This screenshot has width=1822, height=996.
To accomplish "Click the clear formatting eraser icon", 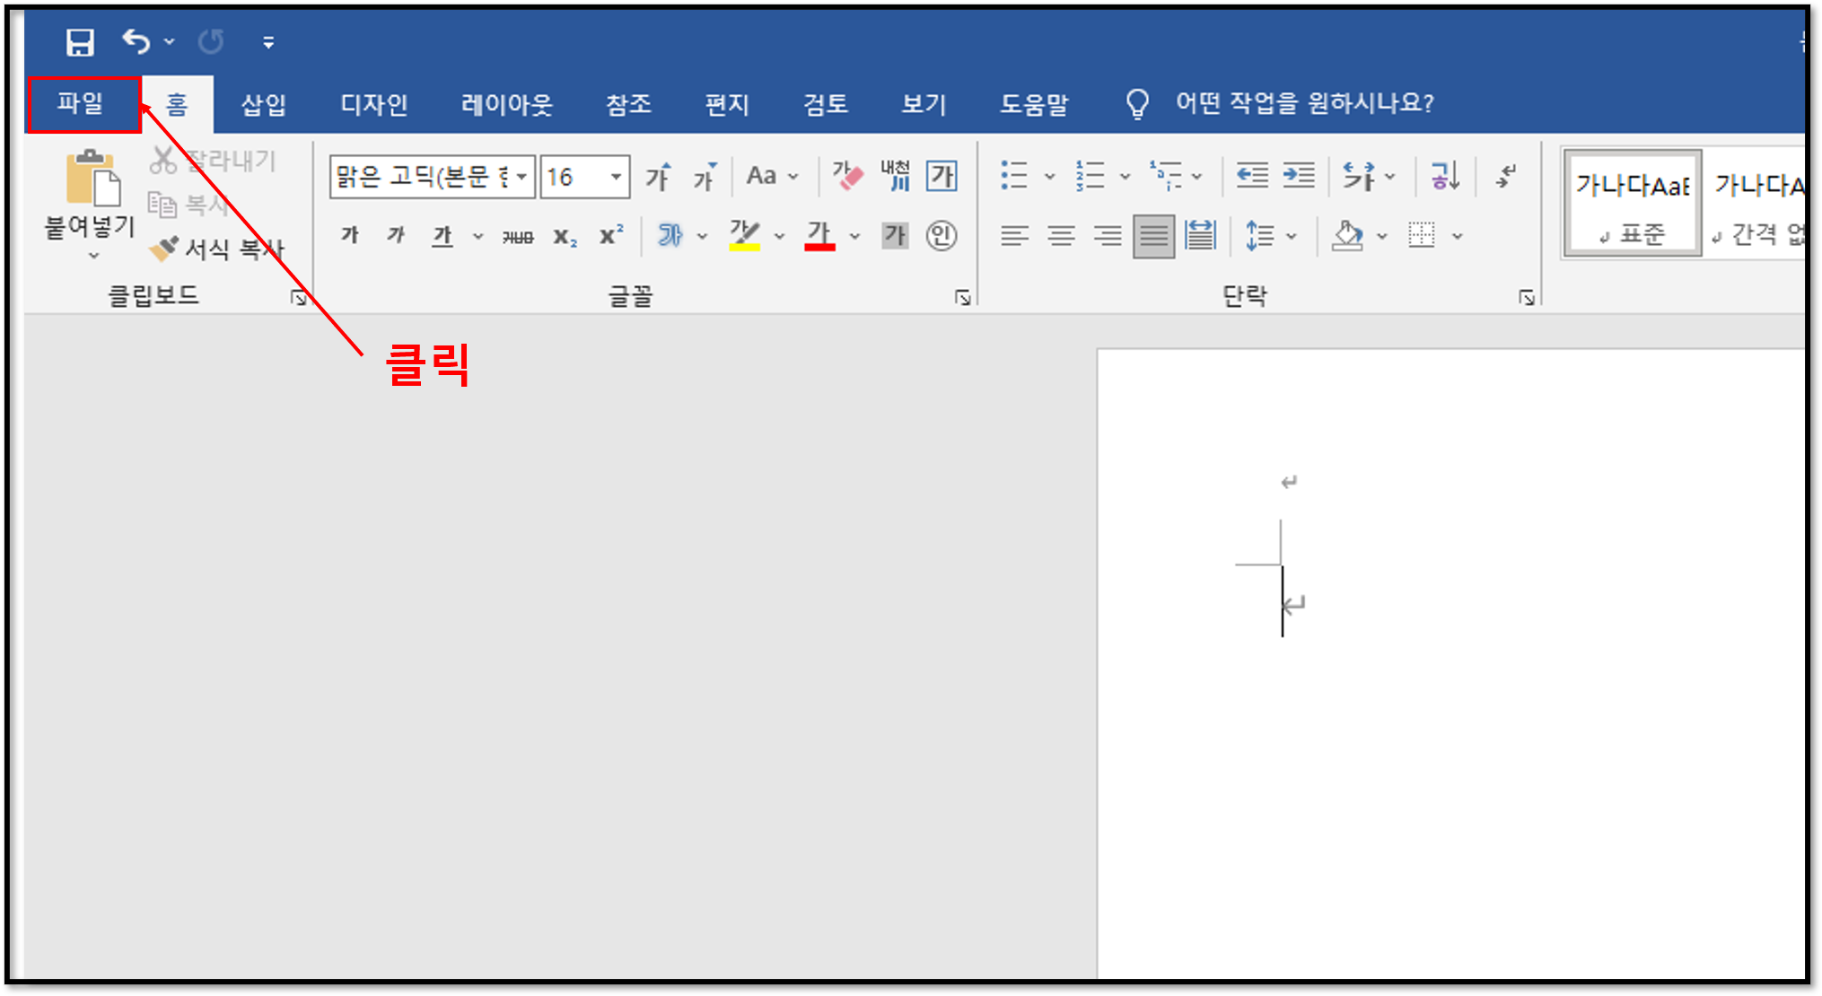I will click(x=847, y=176).
